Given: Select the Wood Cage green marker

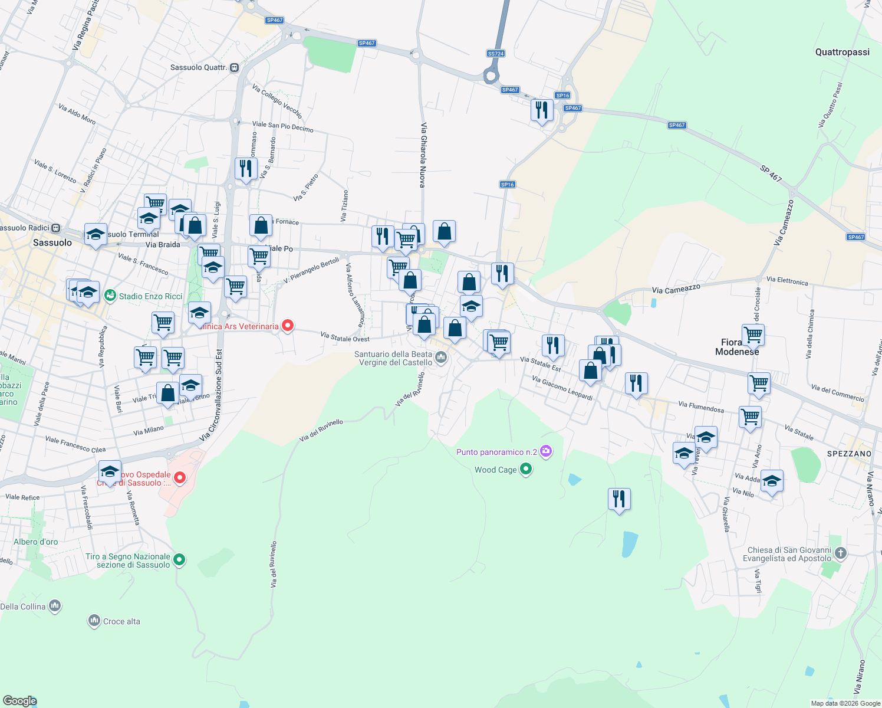Looking at the screenshot, I should [x=526, y=469].
